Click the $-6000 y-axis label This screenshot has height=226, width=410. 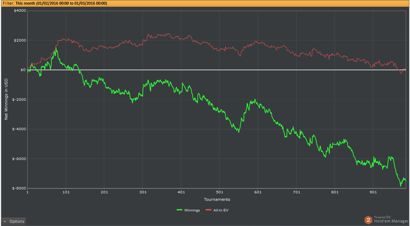pyautogui.click(x=20, y=159)
